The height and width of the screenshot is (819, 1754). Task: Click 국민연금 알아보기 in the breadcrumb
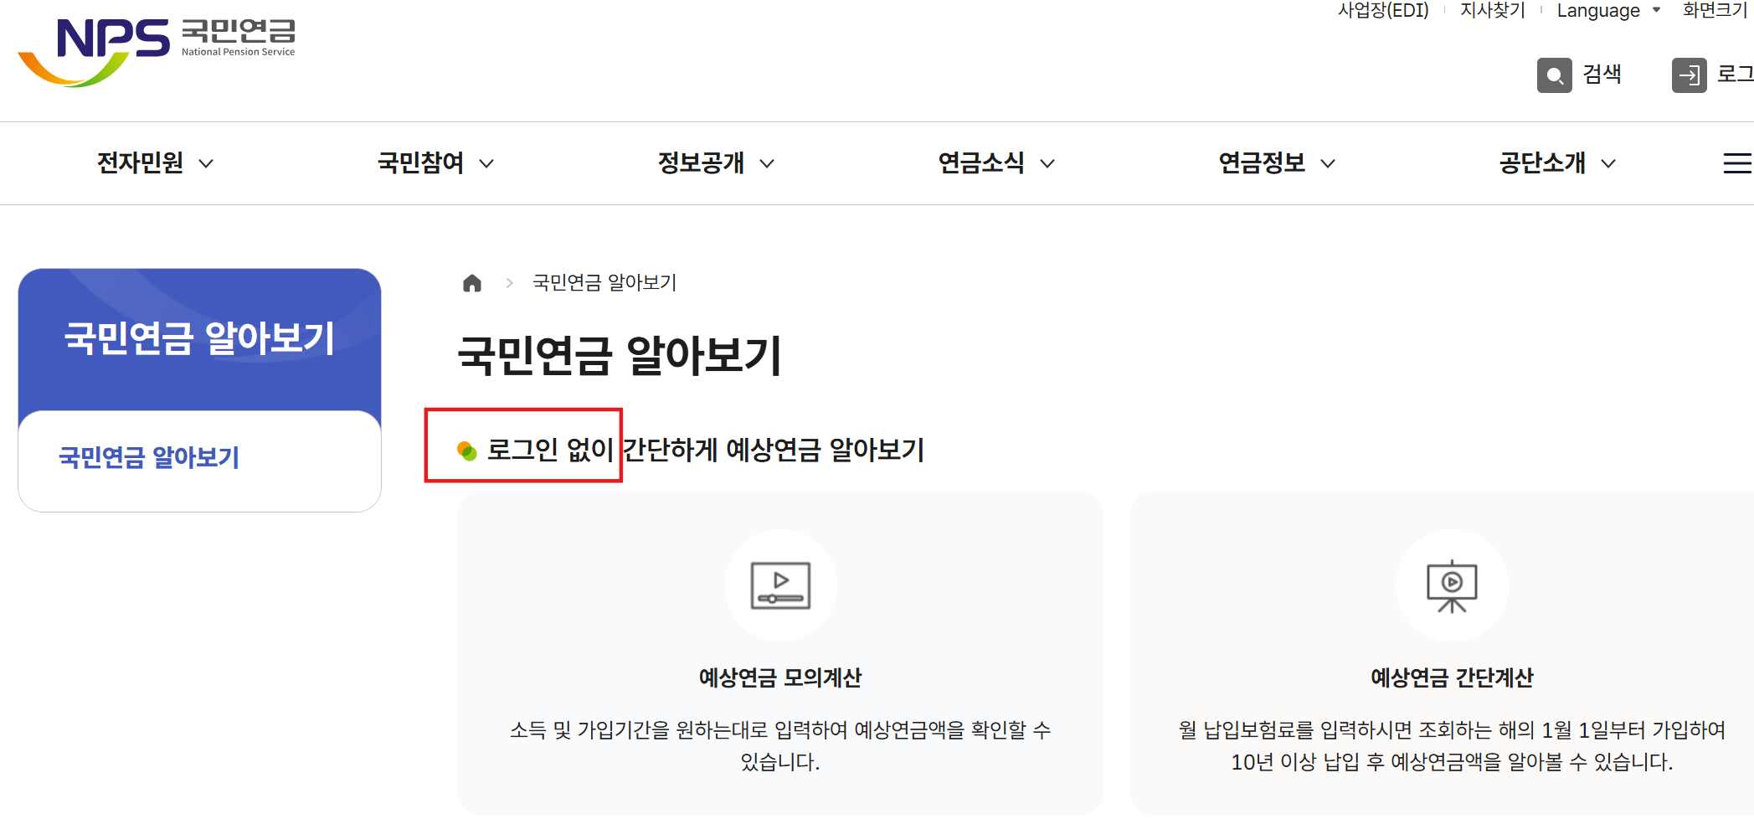604,282
